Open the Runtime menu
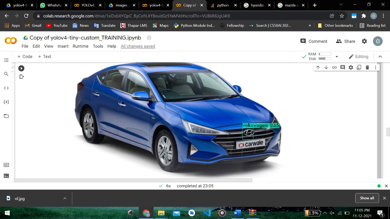The image size is (390, 219). (80, 46)
